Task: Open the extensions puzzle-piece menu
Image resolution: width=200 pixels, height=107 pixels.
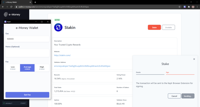Action: (189, 7)
